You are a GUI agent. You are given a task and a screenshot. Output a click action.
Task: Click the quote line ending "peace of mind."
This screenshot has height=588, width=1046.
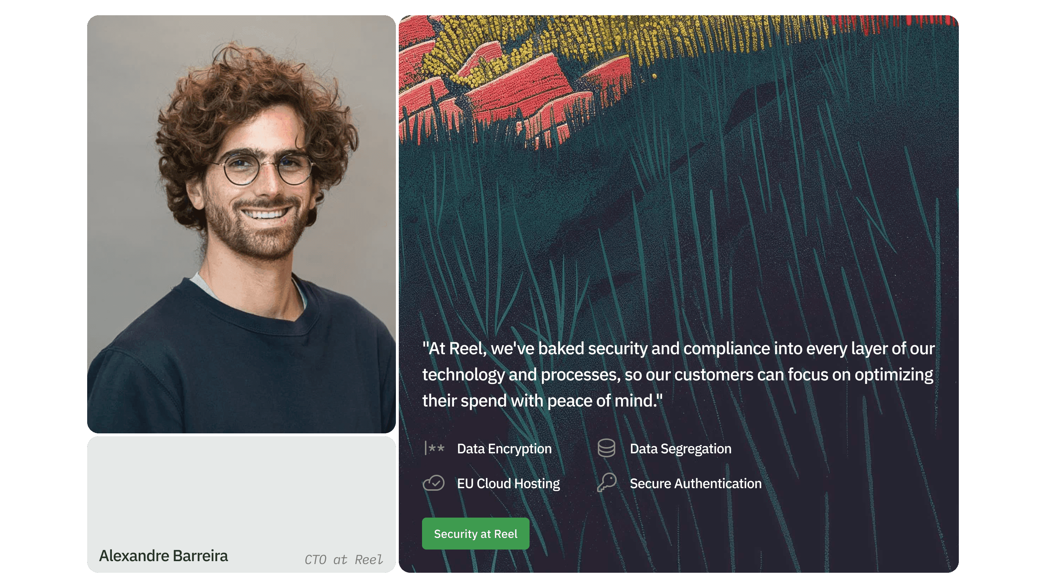(x=542, y=400)
